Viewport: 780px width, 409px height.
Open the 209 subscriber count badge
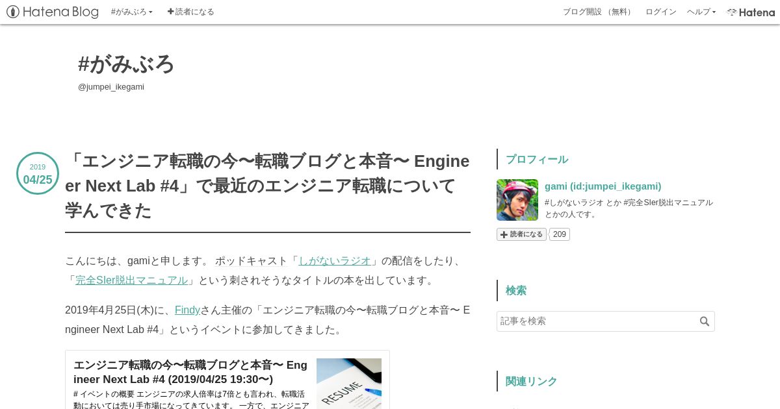tap(560, 234)
